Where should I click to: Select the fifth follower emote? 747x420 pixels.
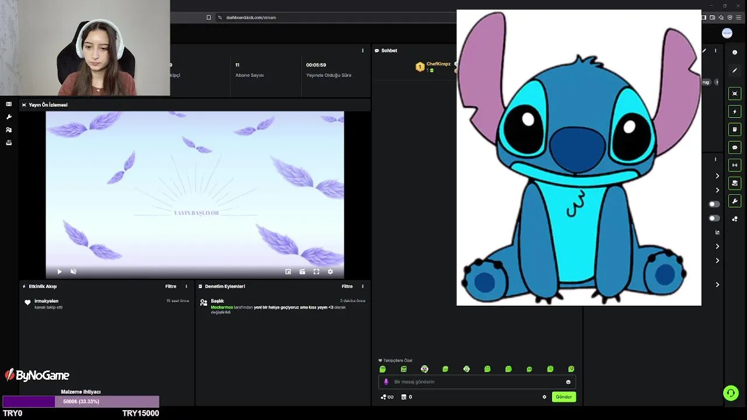466,369
